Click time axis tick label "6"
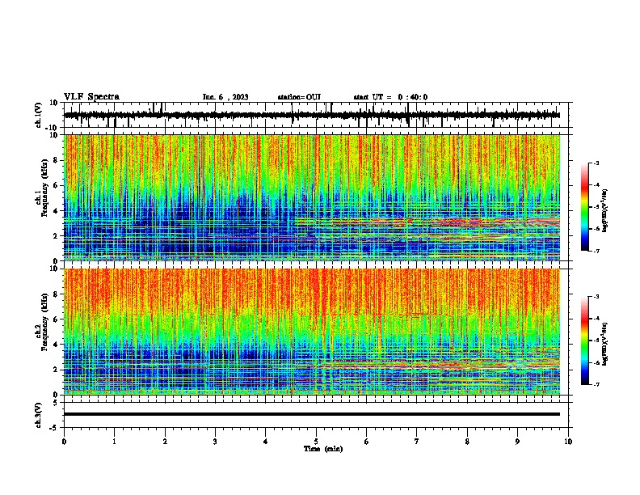 pyautogui.click(x=367, y=442)
